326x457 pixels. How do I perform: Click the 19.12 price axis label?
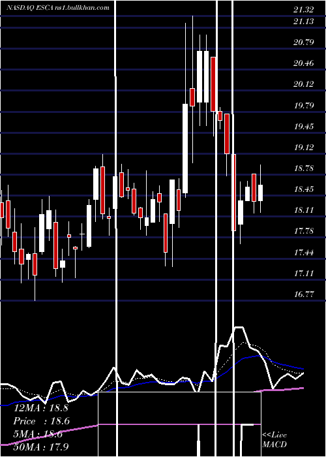304,148
